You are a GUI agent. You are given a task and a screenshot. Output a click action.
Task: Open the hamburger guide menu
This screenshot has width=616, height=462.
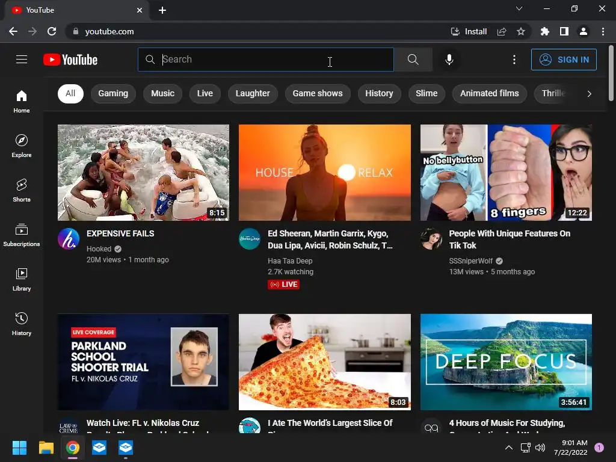coord(22,60)
